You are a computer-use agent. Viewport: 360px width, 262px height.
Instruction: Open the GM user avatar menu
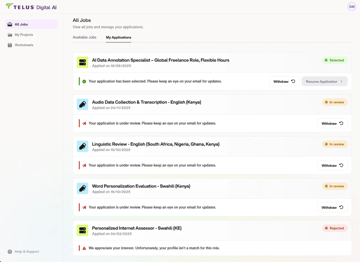pyautogui.click(x=352, y=7)
